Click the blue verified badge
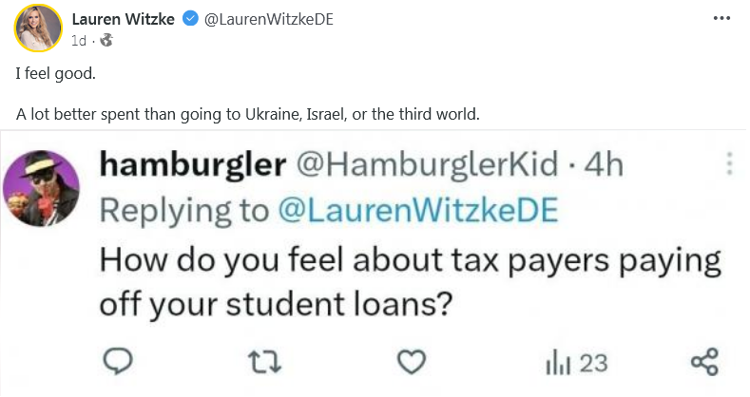Screen dimensions: 750x397 (x=190, y=19)
